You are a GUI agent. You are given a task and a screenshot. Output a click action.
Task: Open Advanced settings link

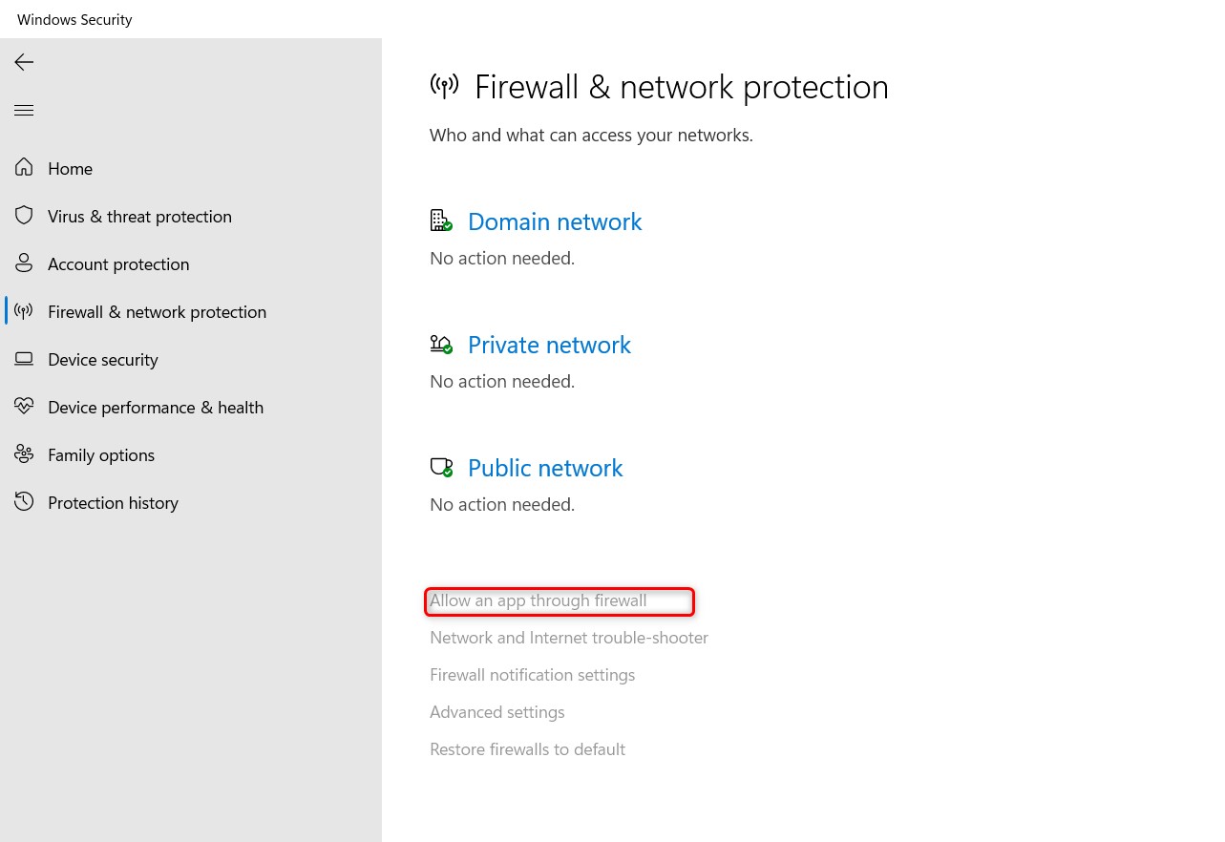click(x=496, y=711)
